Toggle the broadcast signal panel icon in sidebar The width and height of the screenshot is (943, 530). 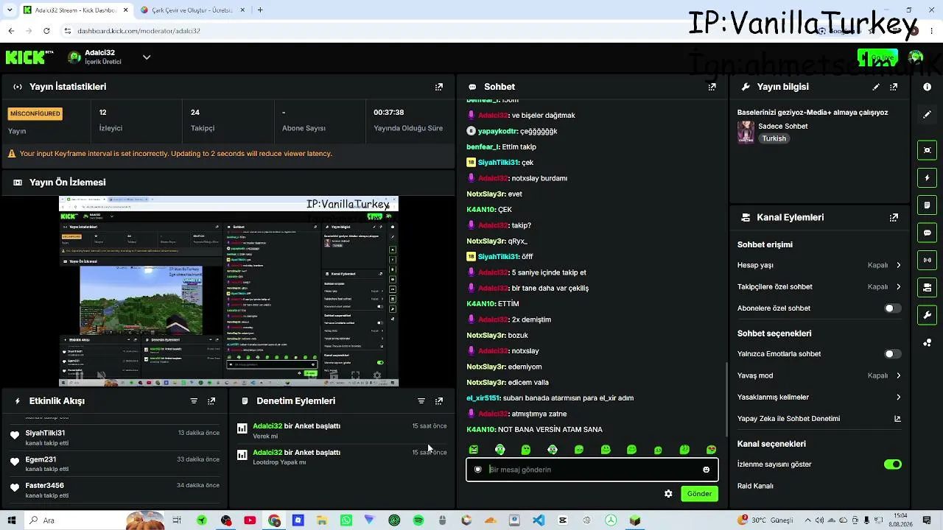[x=927, y=260]
